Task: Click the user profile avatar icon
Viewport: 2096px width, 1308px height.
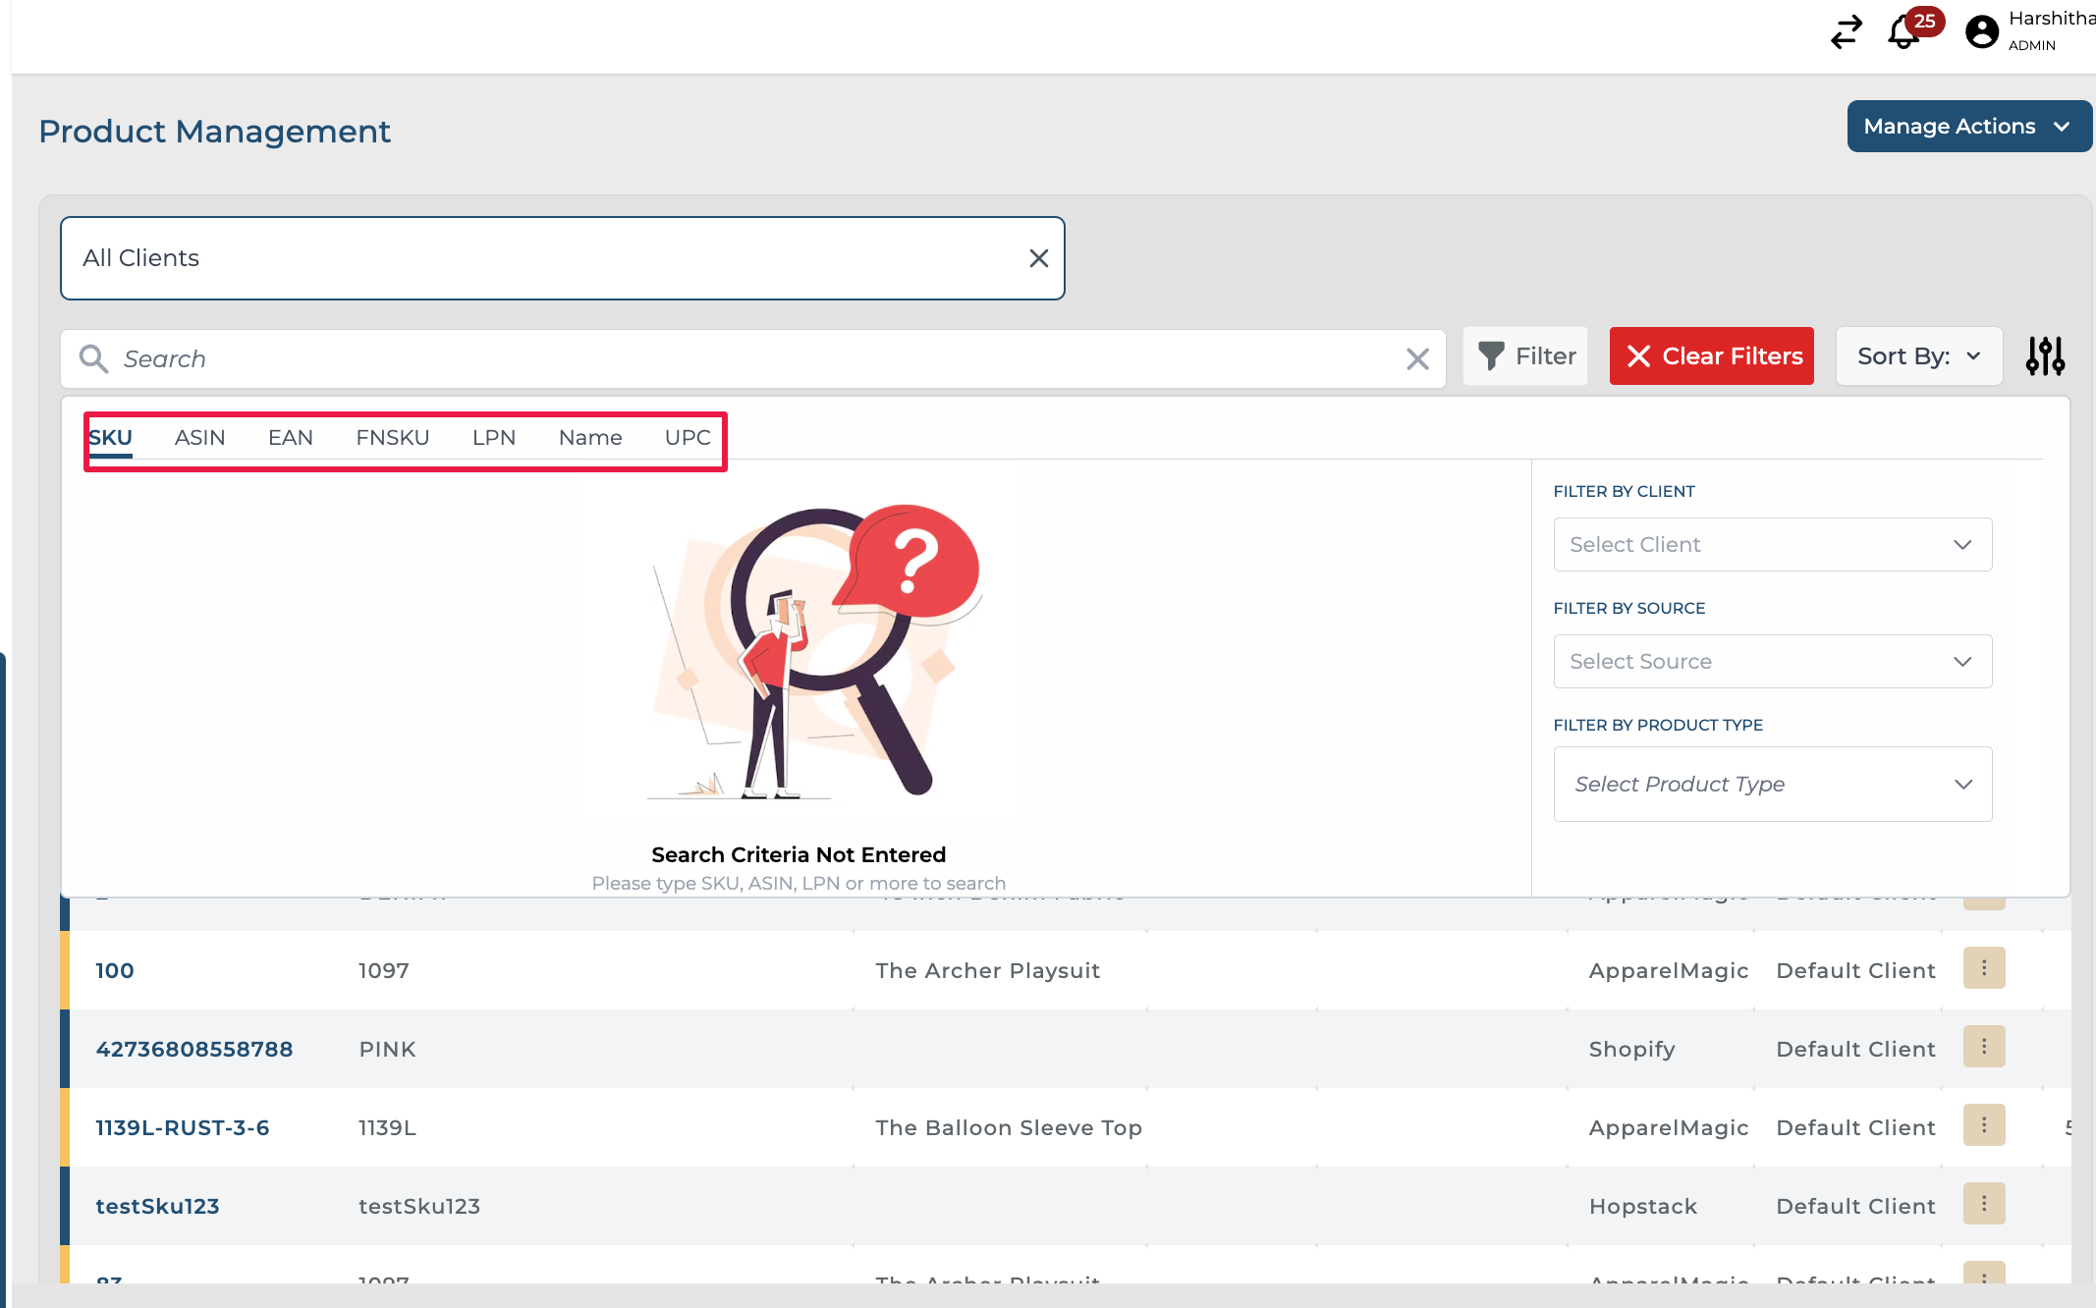Action: click(x=1981, y=31)
